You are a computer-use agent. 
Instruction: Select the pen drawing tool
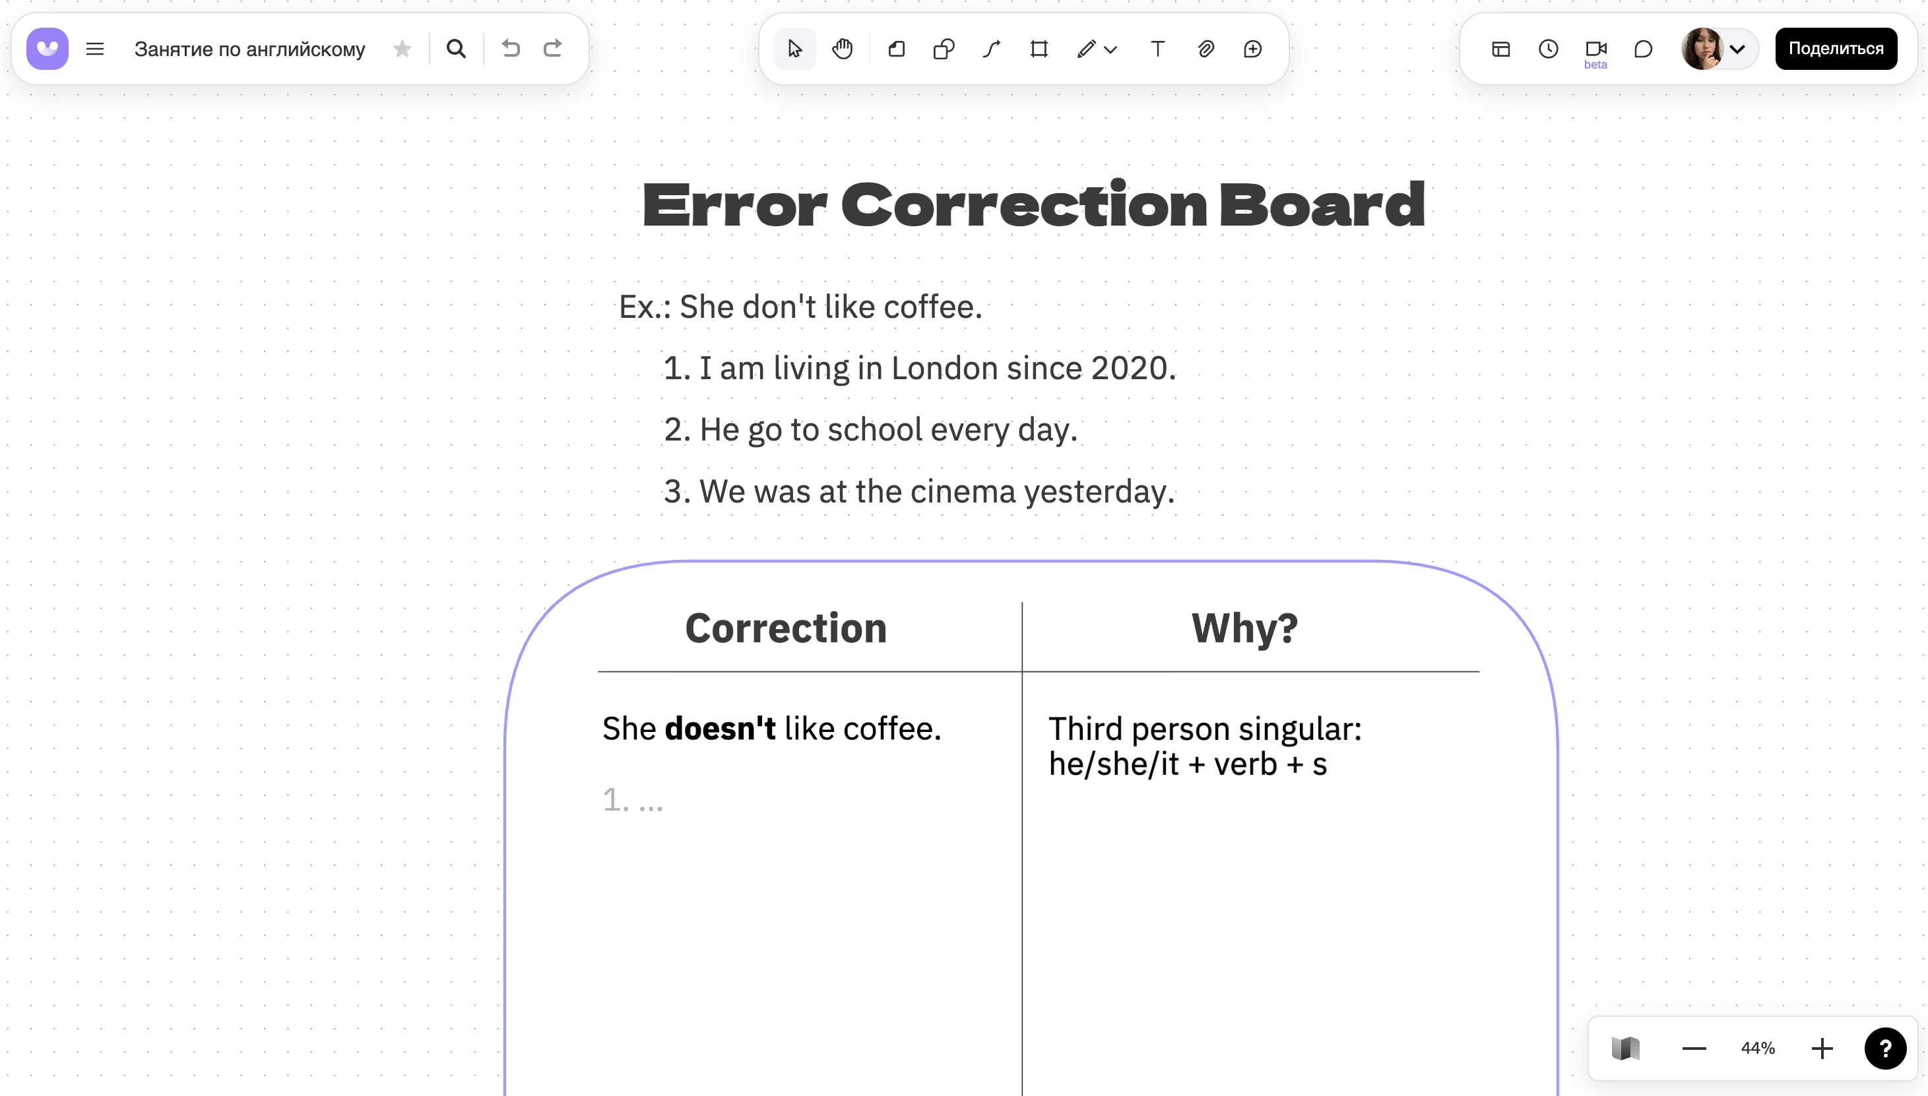coord(1085,49)
